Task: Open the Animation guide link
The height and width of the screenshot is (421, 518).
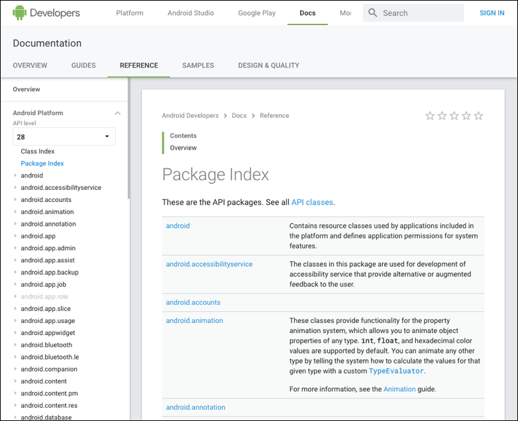Action: pyautogui.click(x=399, y=389)
